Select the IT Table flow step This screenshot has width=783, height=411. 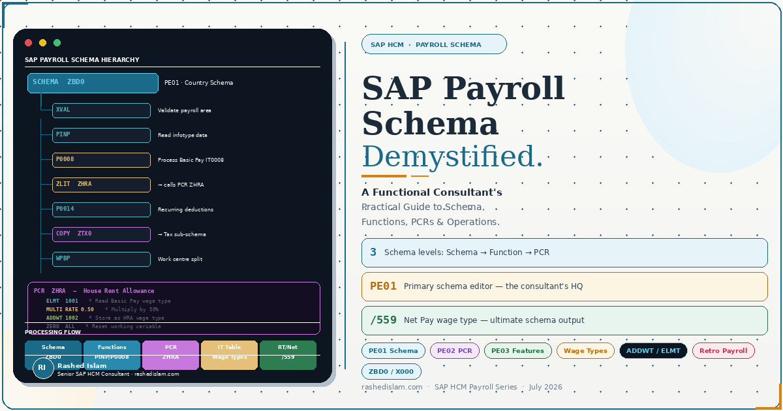click(x=230, y=356)
